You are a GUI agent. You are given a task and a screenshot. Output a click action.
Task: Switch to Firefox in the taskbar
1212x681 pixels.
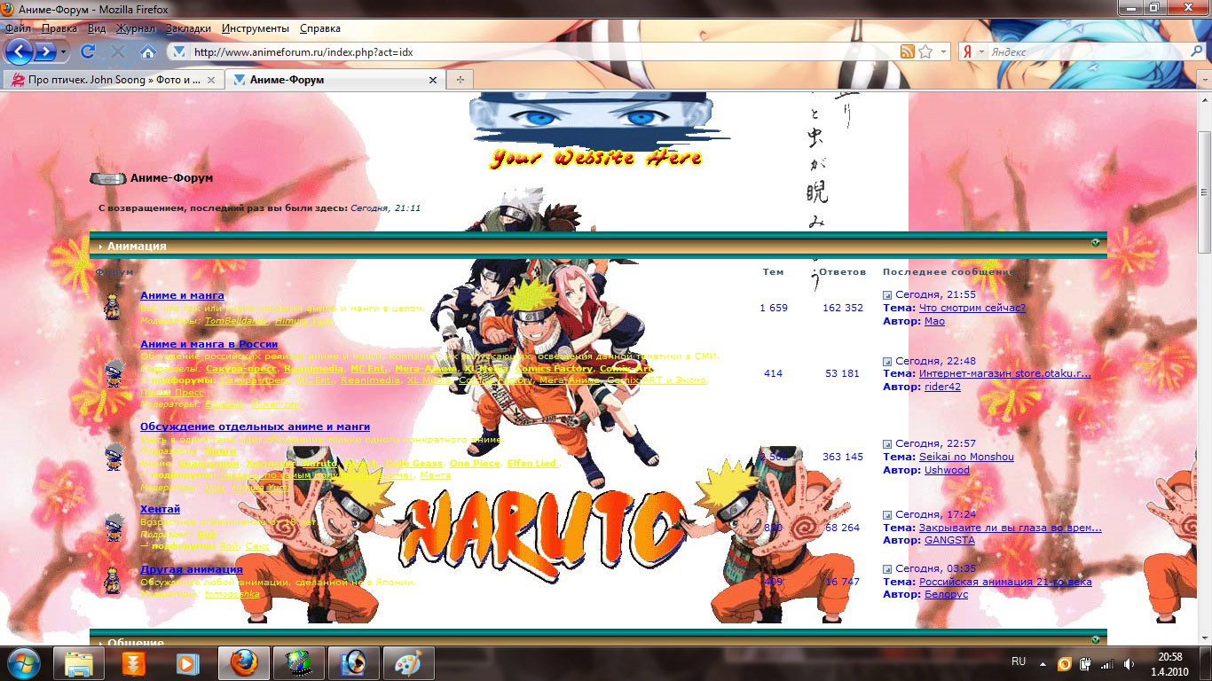pos(243,663)
